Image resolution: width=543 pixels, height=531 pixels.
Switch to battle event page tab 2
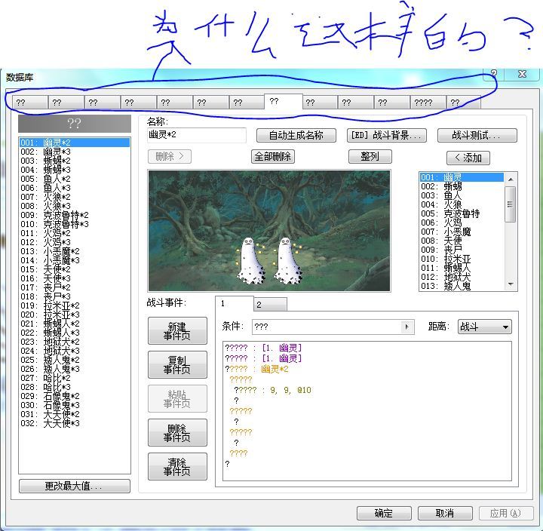coord(270,305)
